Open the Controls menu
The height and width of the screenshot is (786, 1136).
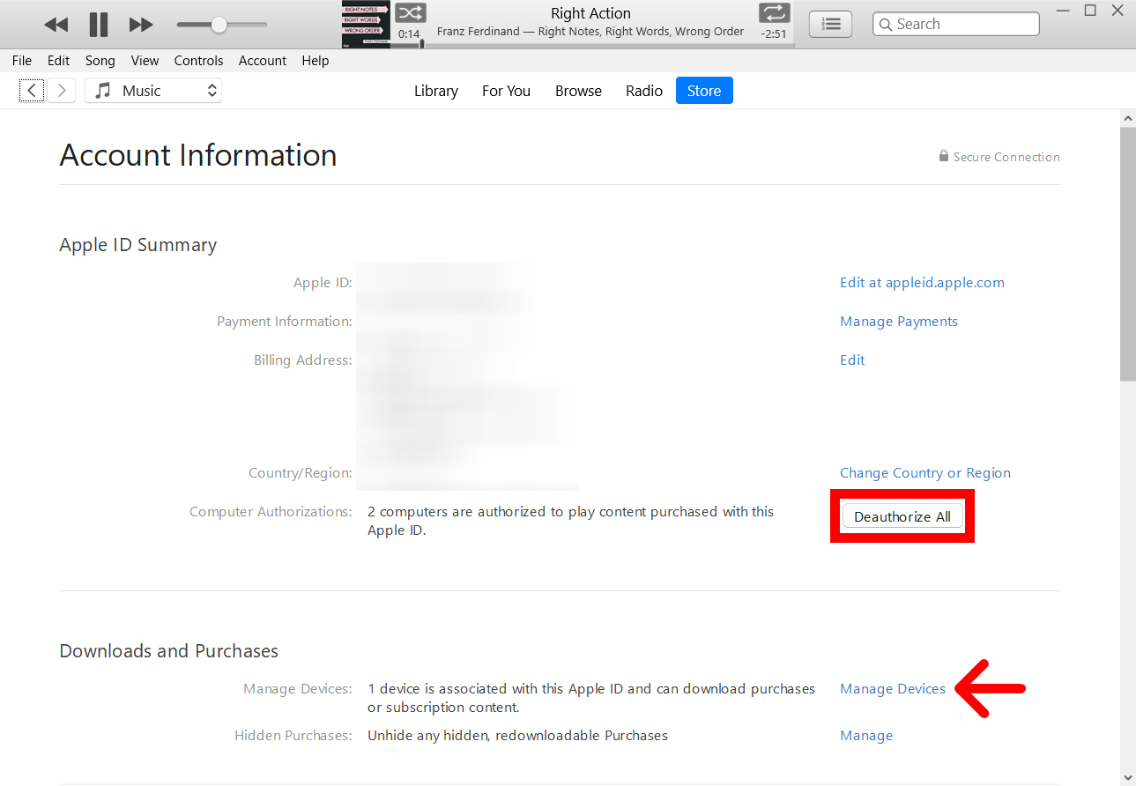coord(198,61)
